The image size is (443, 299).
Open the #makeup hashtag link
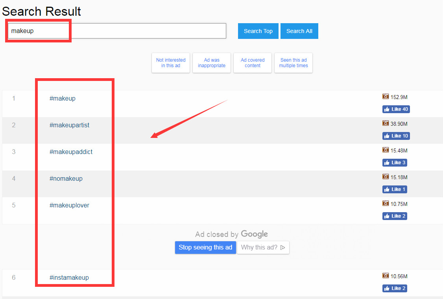pos(63,98)
